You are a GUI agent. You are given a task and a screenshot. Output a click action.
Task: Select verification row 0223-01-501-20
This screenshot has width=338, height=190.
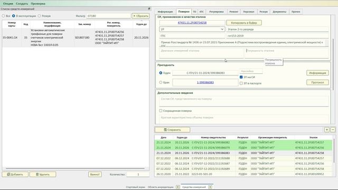click(243, 174)
